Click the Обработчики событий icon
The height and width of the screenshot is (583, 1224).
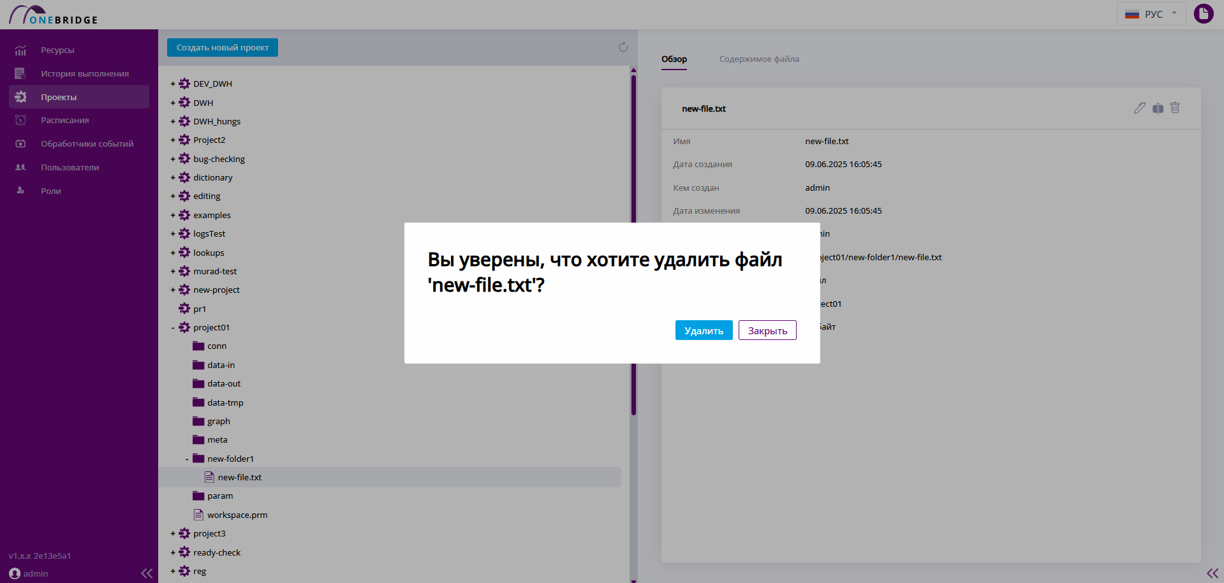coord(20,144)
